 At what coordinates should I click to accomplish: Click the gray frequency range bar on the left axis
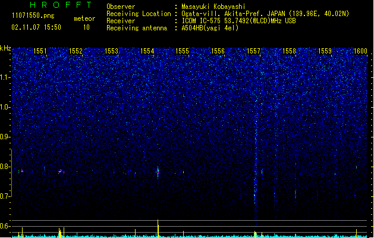pyautogui.click(x=11, y=173)
